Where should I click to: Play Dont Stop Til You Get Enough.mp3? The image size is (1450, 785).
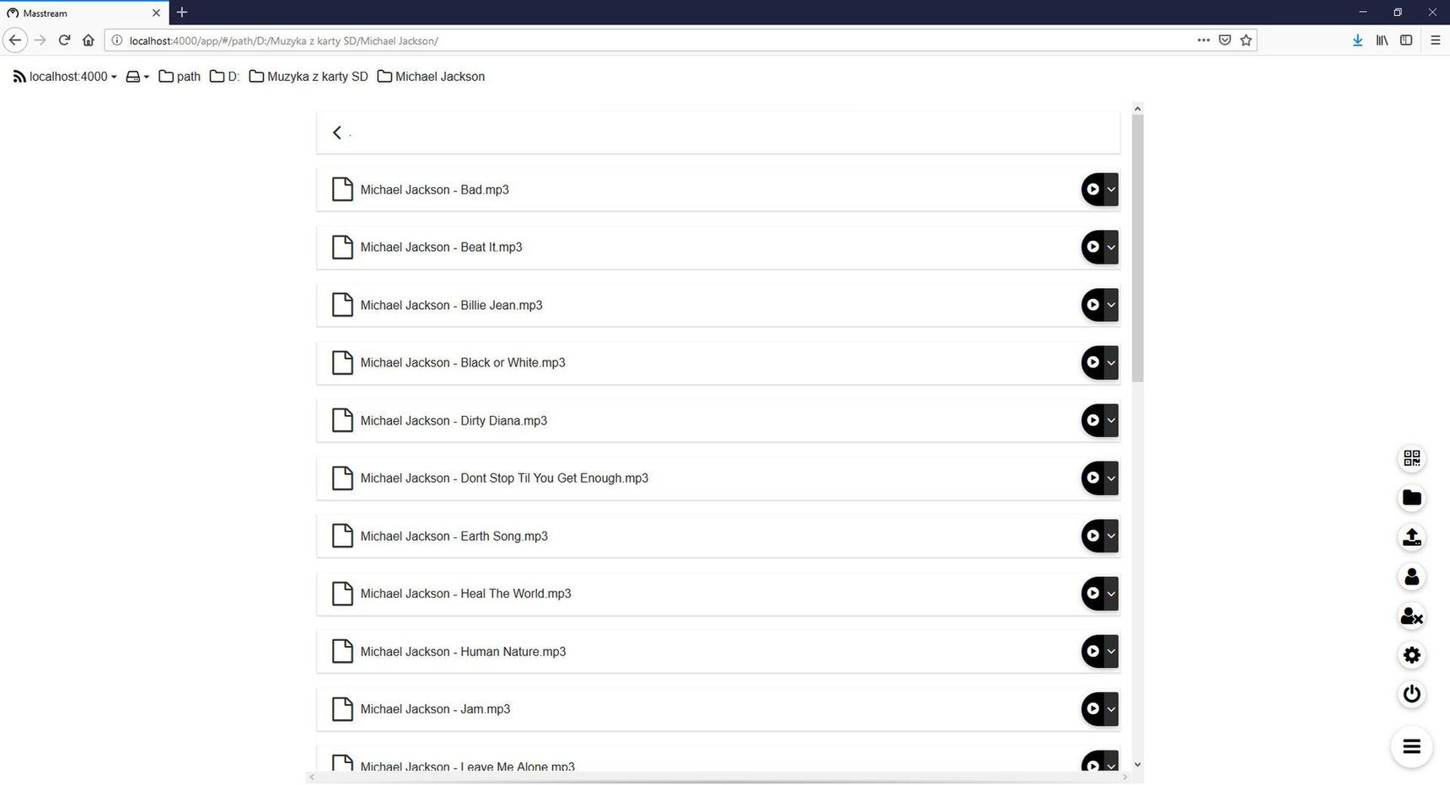pyautogui.click(x=1093, y=478)
